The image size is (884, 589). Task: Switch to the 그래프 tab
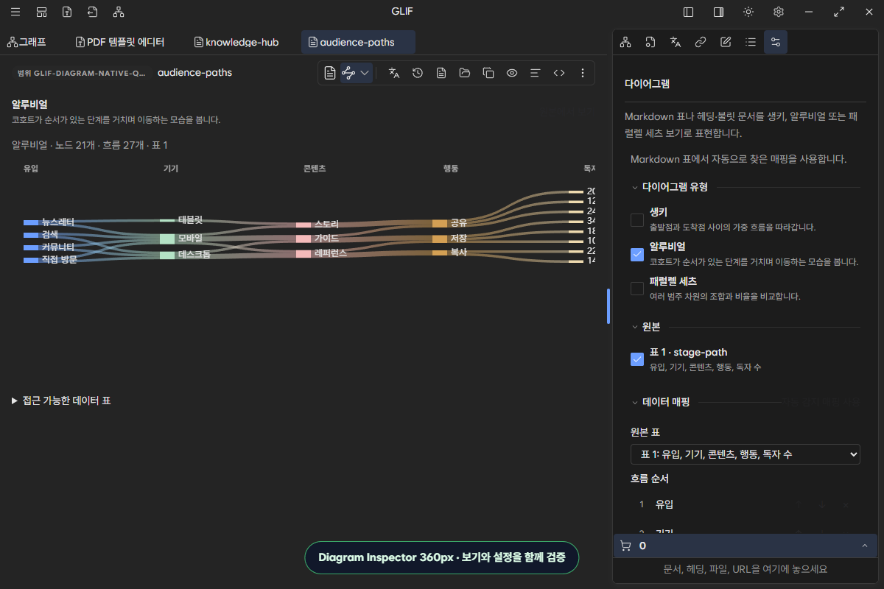pos(27,42)
